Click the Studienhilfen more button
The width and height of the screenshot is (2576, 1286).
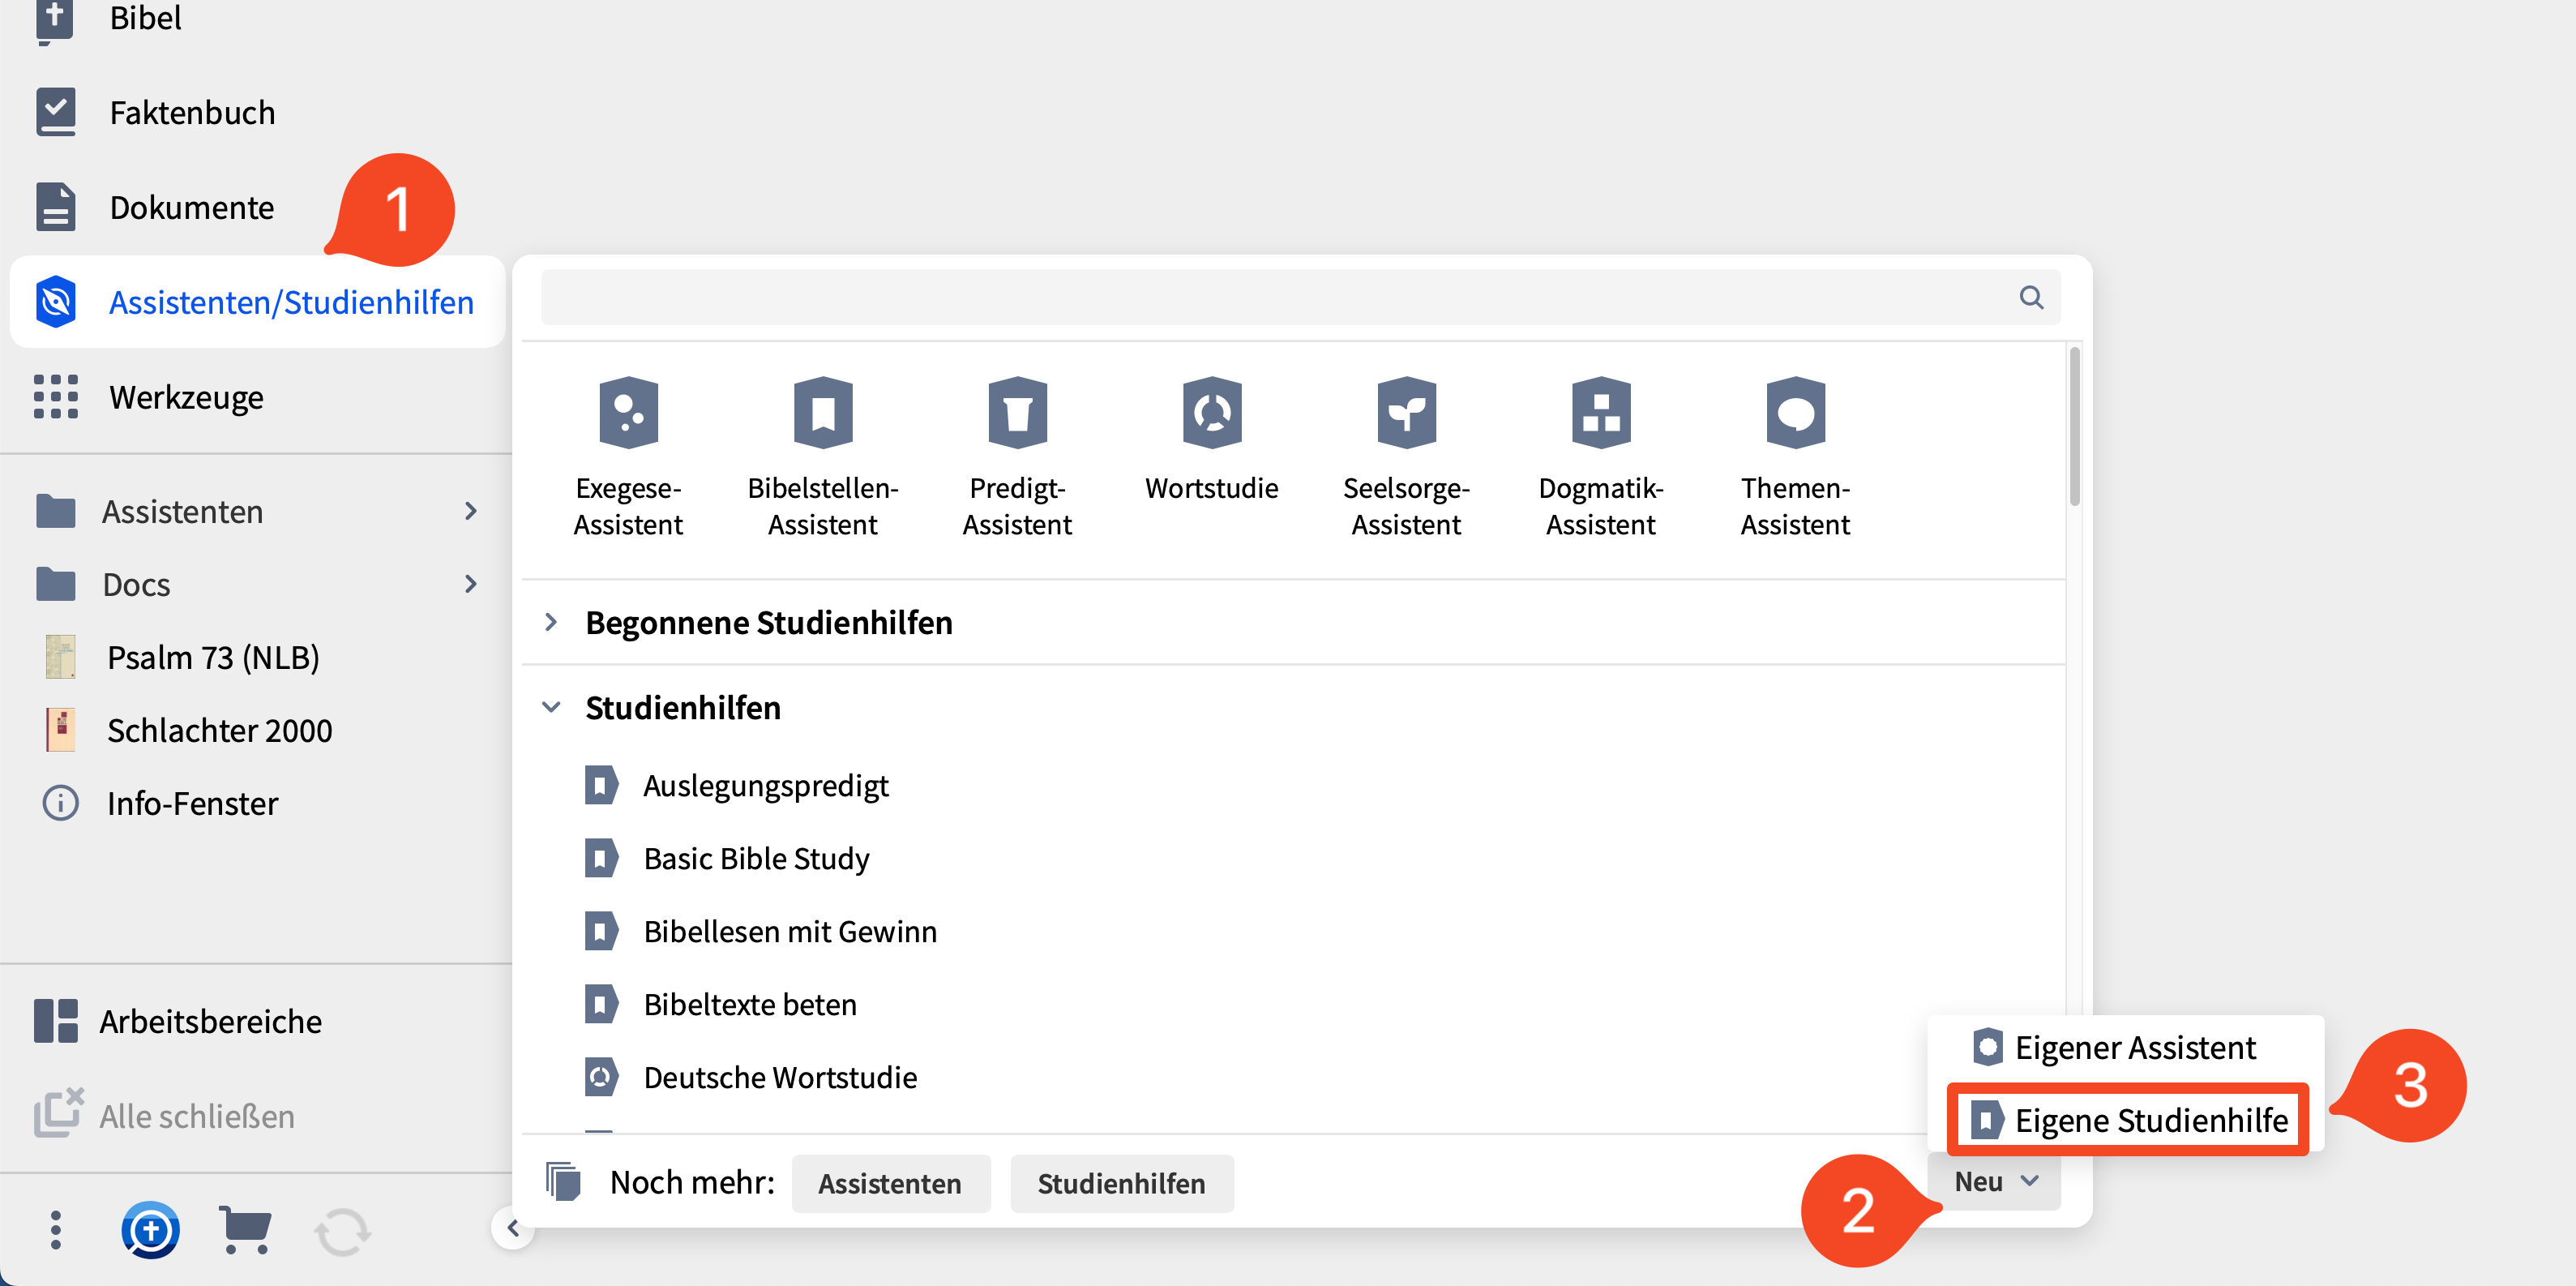tap(1121, 1183)
